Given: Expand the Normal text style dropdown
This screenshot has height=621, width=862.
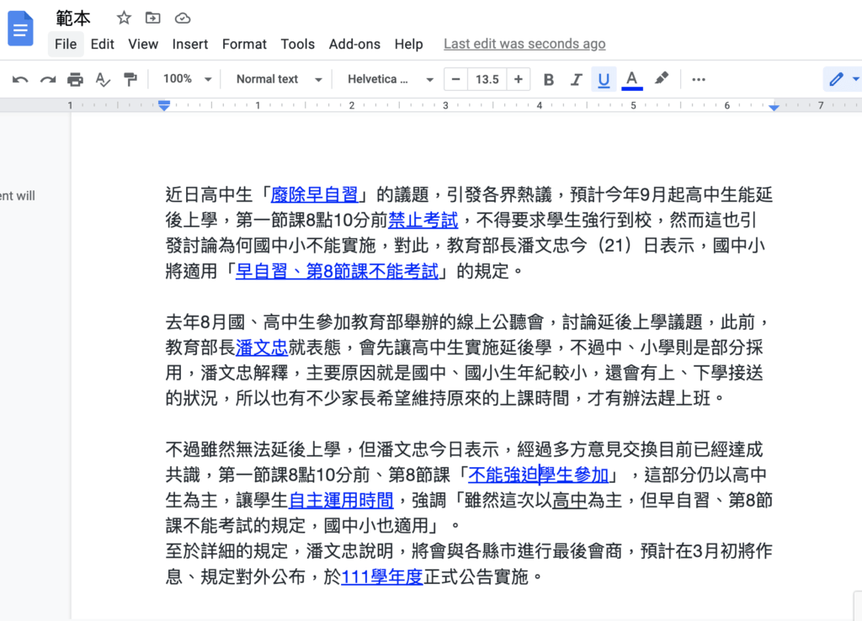Looking at the screenshot, I should 279,79.
